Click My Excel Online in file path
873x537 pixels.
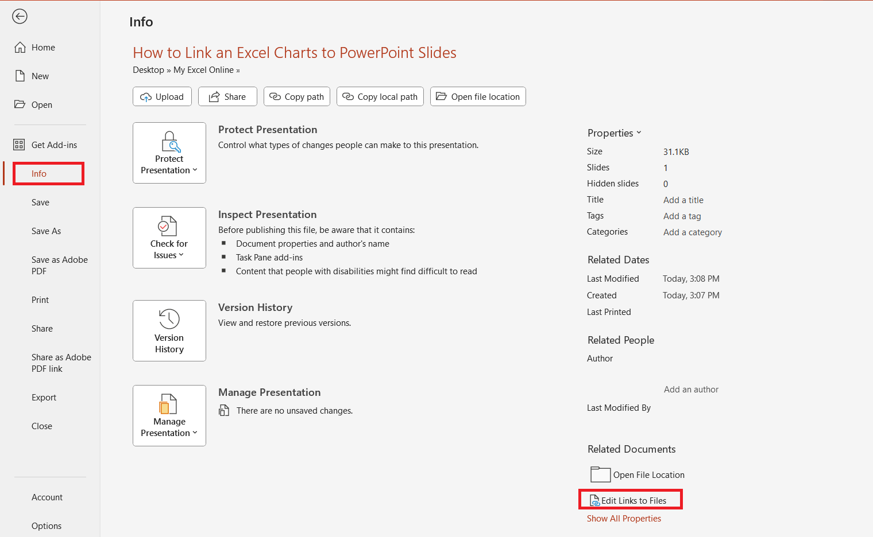click(203, 70)
